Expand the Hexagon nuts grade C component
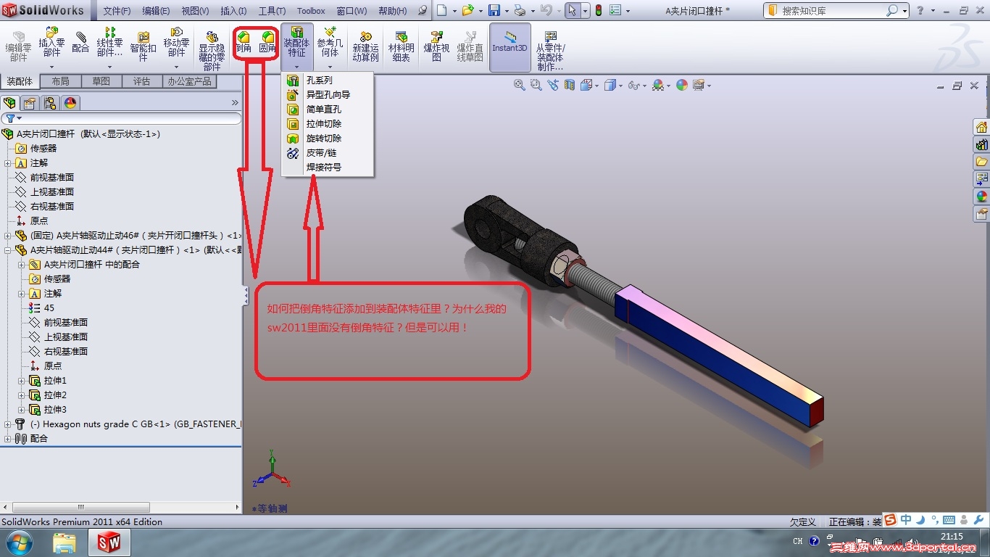The image size is (990, 557). (7, 424)
